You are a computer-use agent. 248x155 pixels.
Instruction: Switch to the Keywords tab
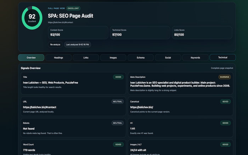[x=195, y=58]
